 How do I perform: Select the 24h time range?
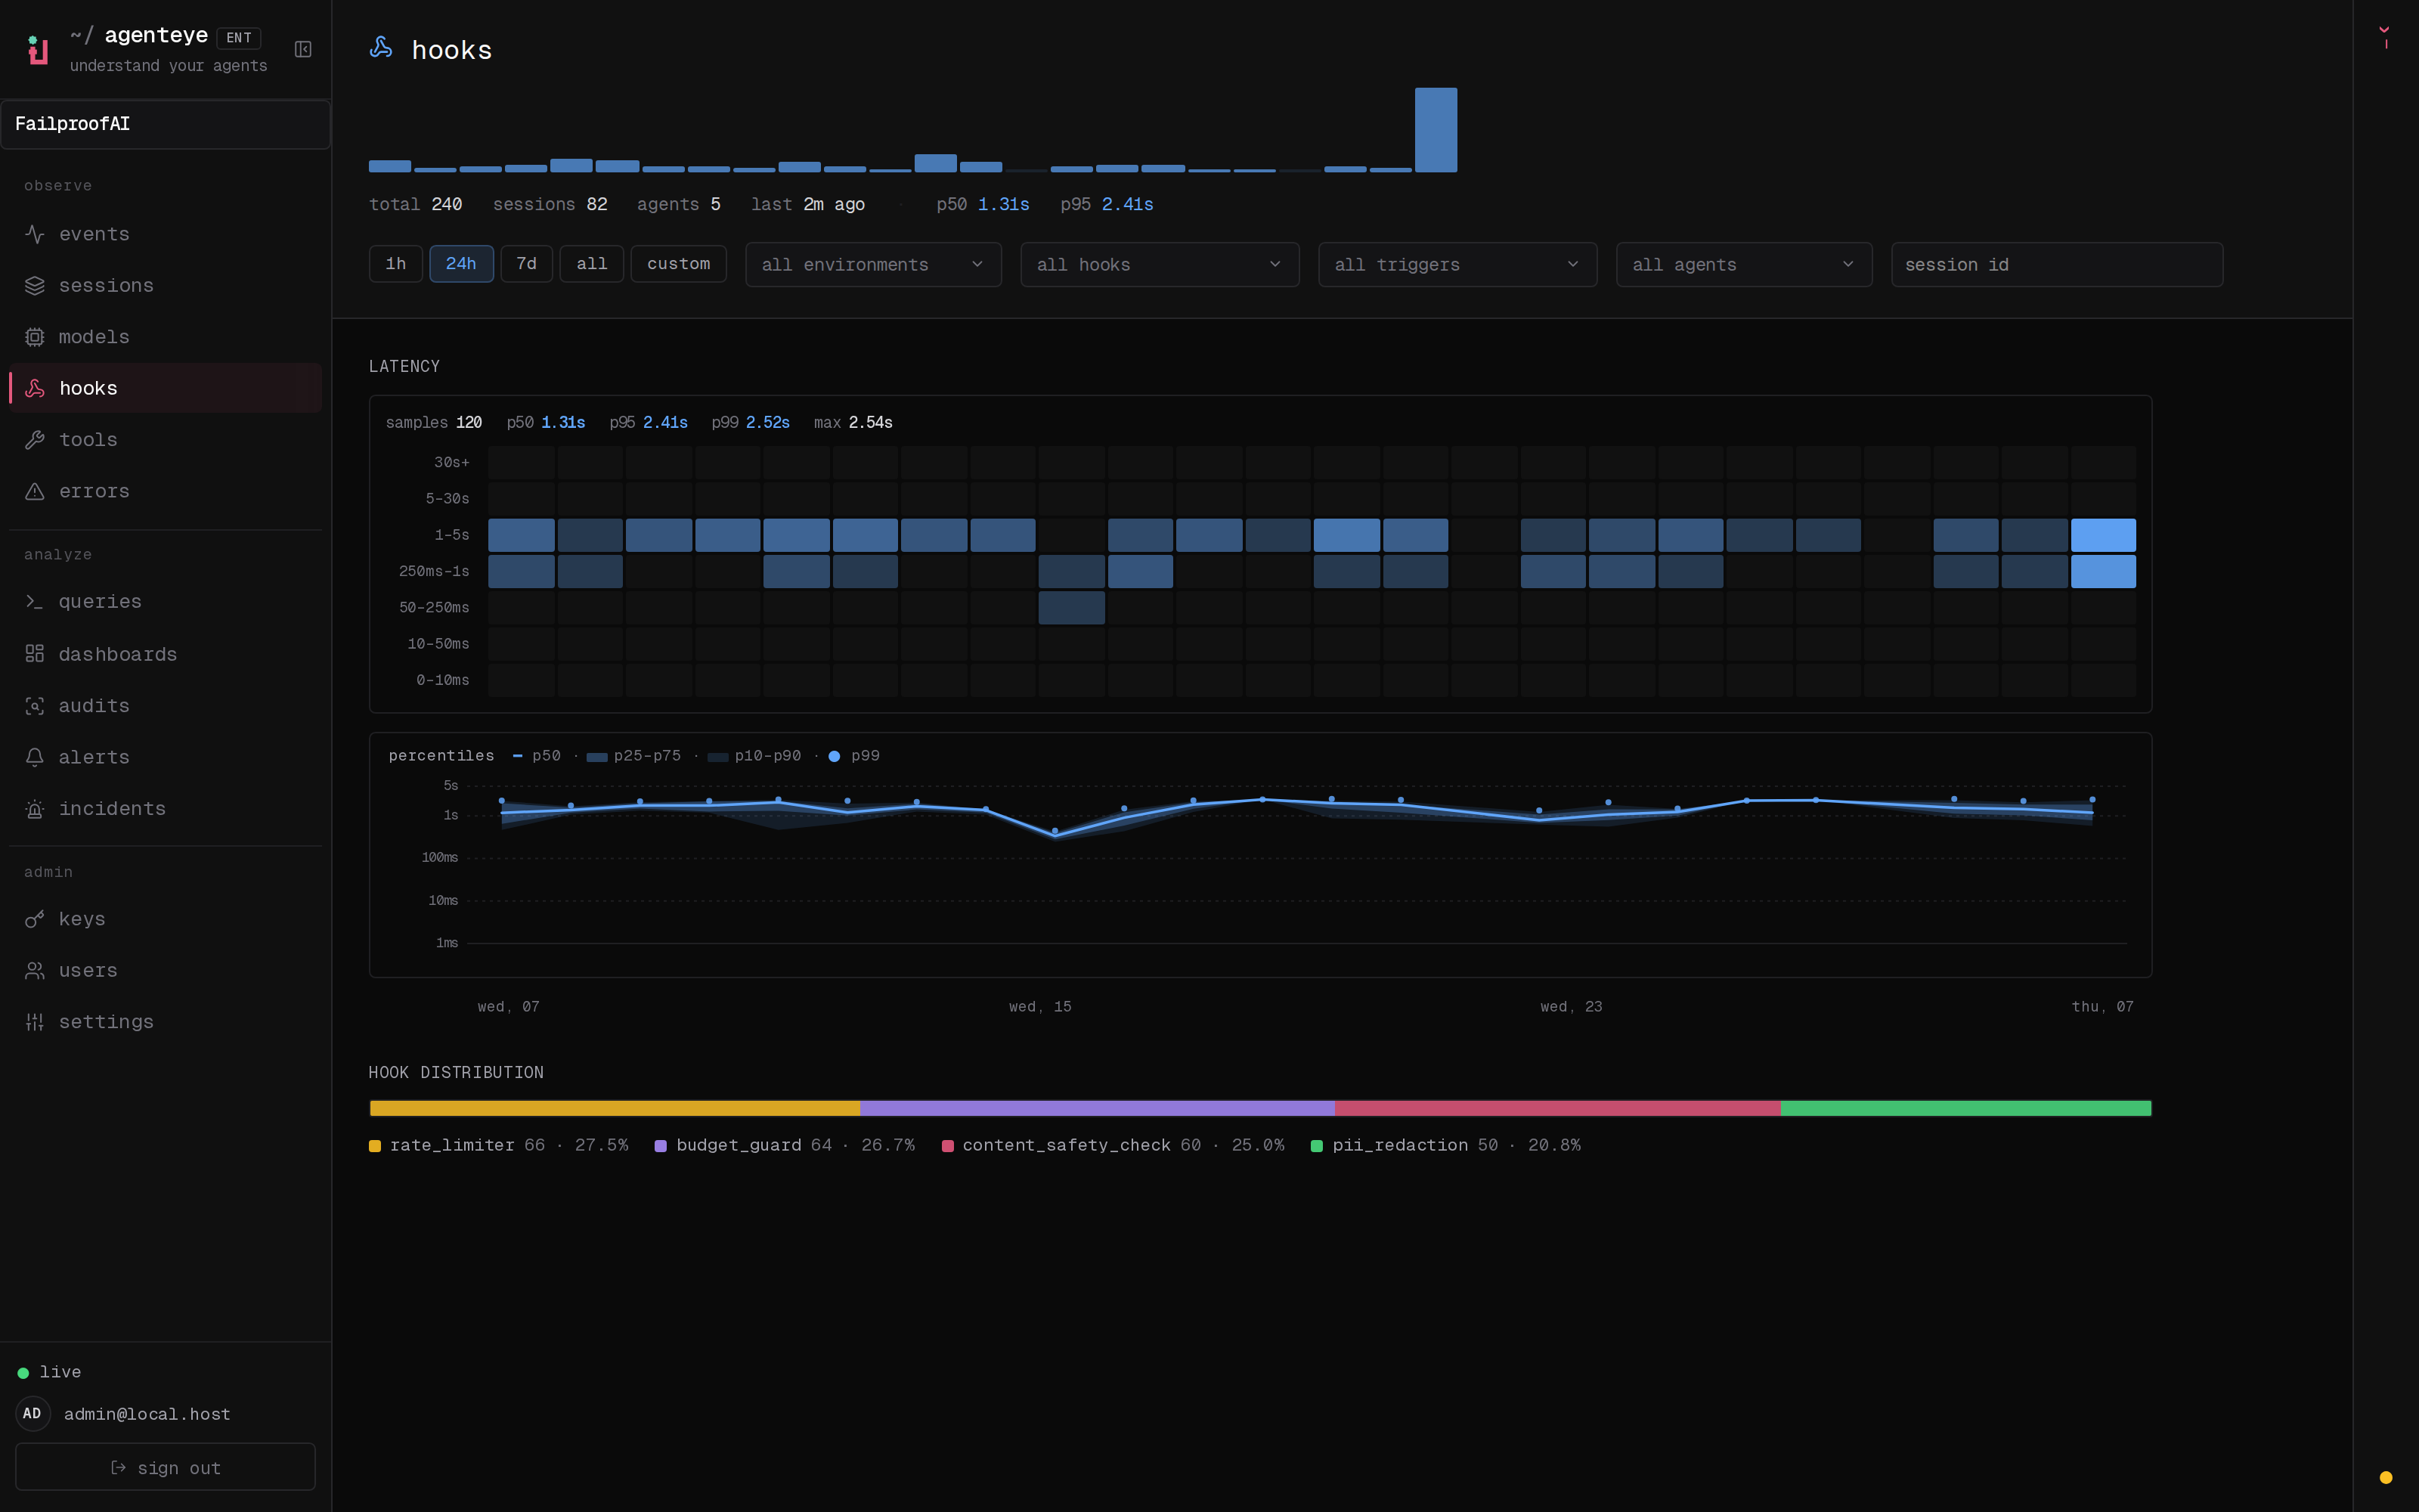pos(461,264)
